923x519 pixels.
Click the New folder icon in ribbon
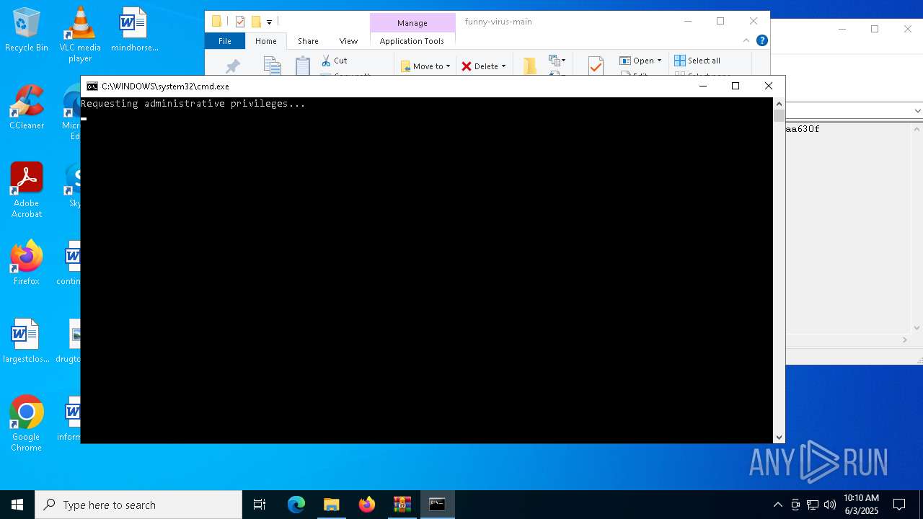pyautogui.click(x=530, y=66)
